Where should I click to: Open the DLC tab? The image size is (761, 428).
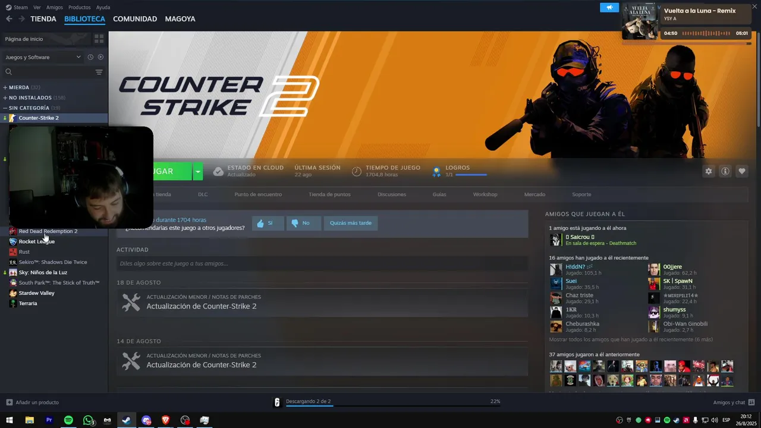pos(203,194)
